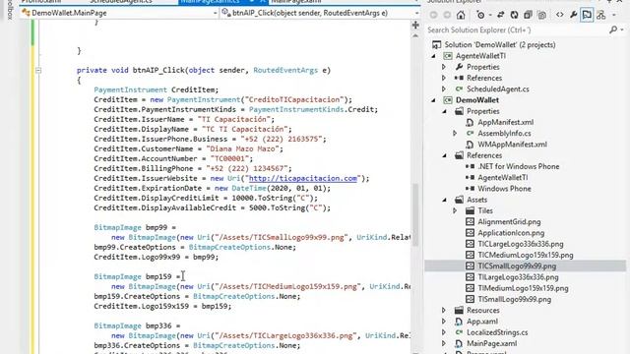Collapse the DemoWallet project node

pyautogui.click(x=433, y=100)
